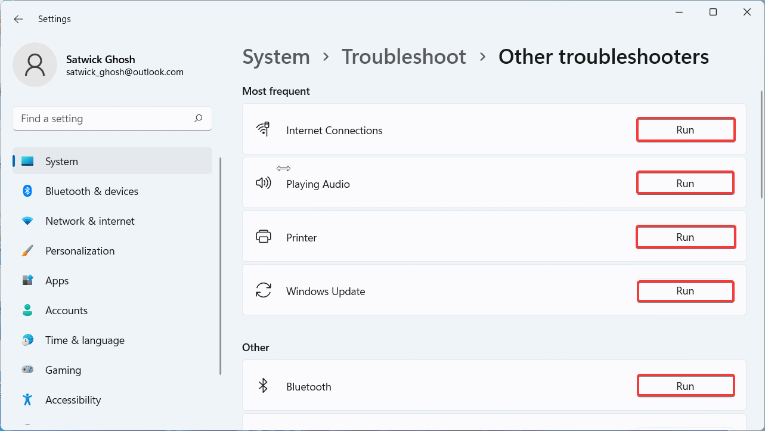The width and height of the screenshot is (765, 431).
Task: Click the Most frequent section heading
Action: [x=276, y=91]
